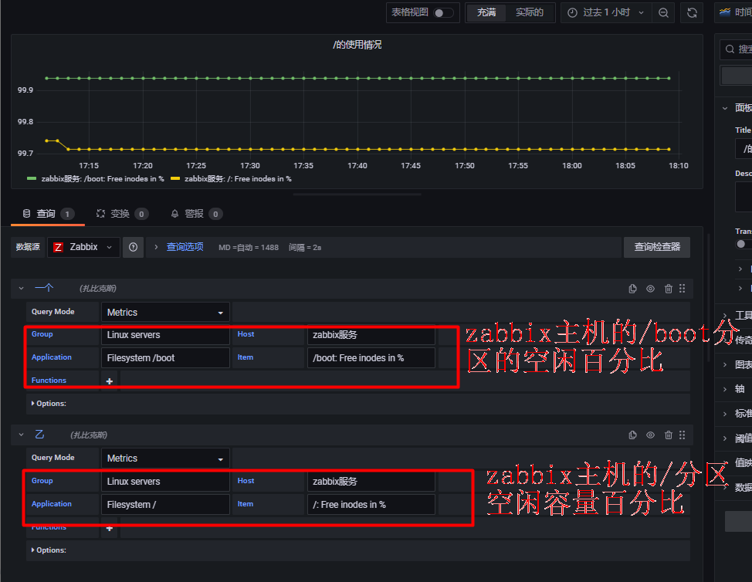Duplicate query 乙 using copy icon

(x=632, y=435)
